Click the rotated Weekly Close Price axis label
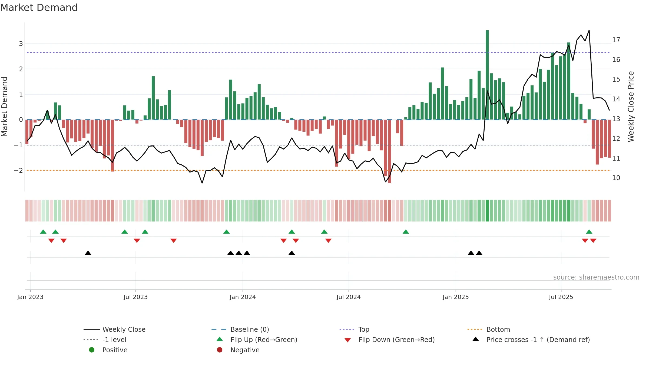 [631, 107]
